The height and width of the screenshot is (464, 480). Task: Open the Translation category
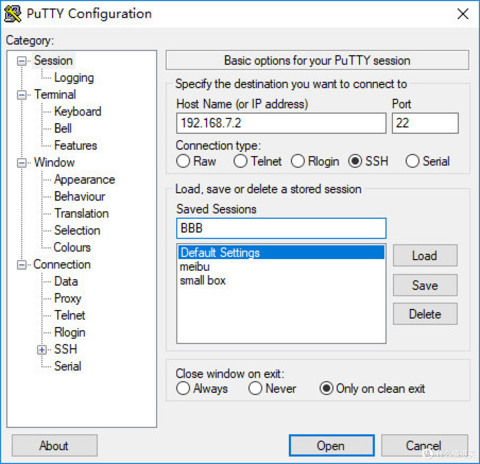pos(81,214)
